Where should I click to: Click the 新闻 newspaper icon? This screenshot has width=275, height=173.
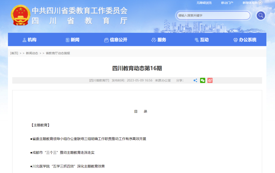pos(67,40)
